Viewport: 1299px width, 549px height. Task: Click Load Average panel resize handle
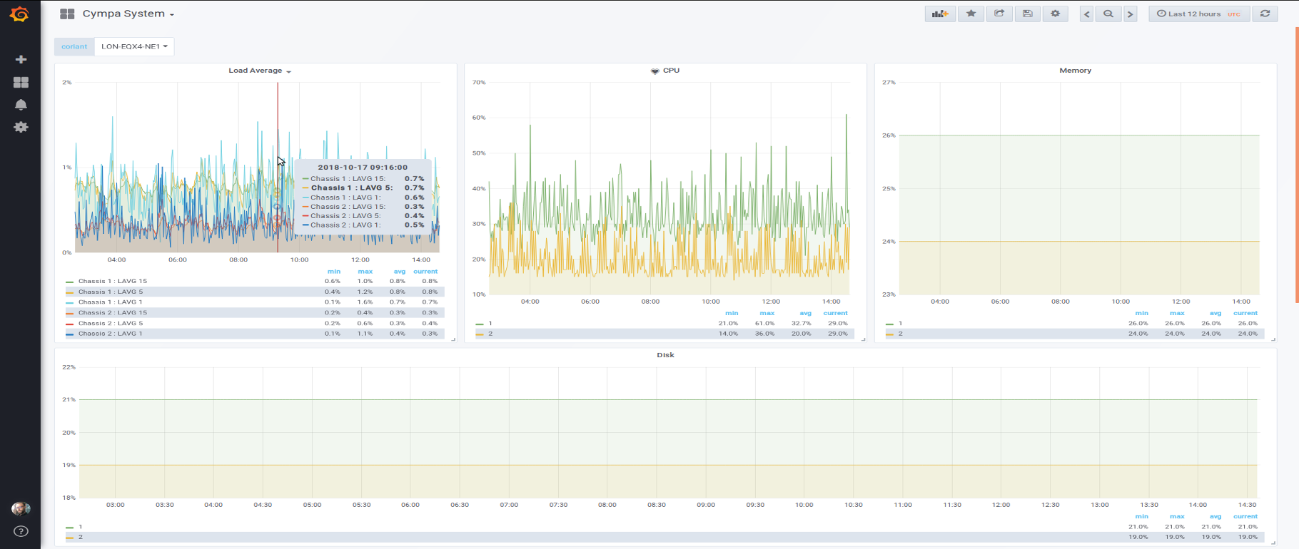(453, 339)
